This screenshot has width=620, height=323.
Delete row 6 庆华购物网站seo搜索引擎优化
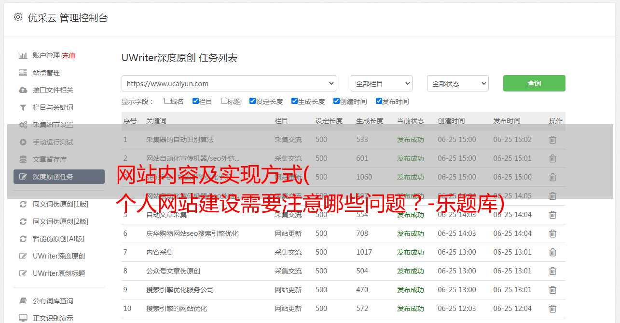553,233
